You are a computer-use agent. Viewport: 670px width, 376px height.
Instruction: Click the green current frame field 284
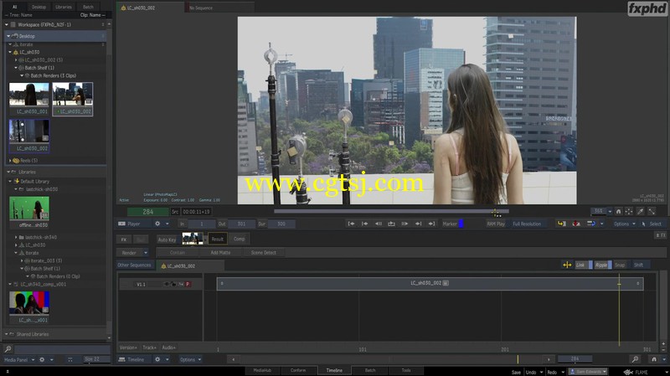pyautogui.click(x=148, y=212)
